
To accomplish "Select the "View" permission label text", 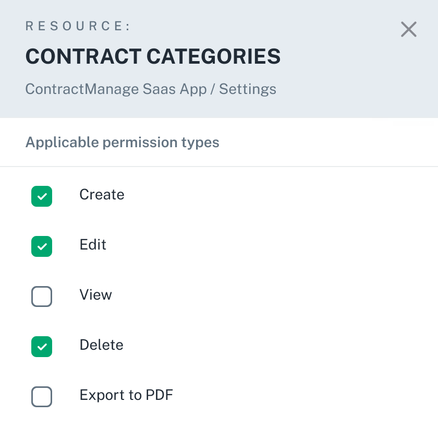I will (x=95, y=295).
